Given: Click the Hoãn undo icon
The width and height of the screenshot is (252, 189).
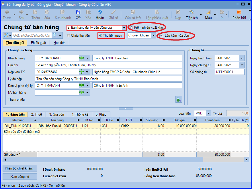Looking at the screenshot, I should [100, 12].
